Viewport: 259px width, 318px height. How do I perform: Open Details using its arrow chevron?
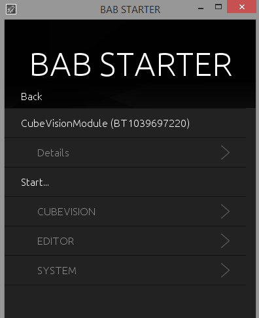pos(225,152)
